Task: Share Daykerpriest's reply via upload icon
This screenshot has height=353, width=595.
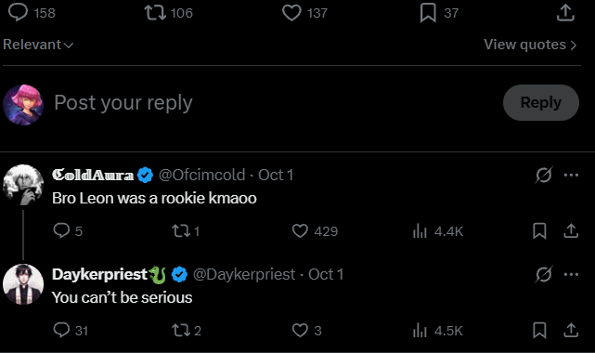Action: click(571, 330)
